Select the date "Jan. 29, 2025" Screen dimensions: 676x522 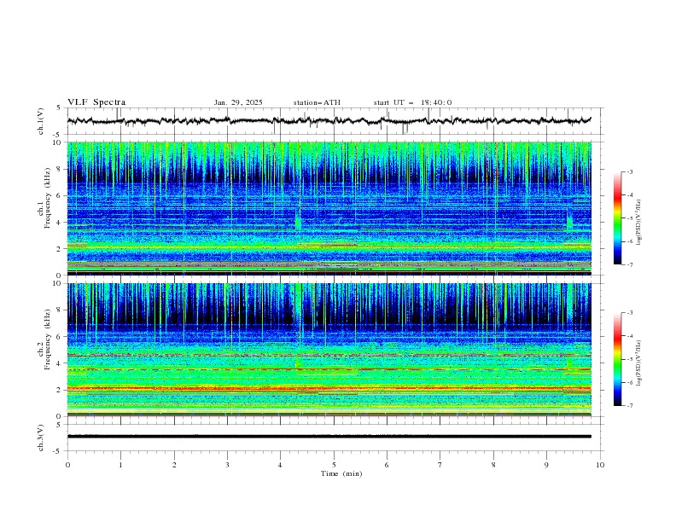click(x=238, y=102)
